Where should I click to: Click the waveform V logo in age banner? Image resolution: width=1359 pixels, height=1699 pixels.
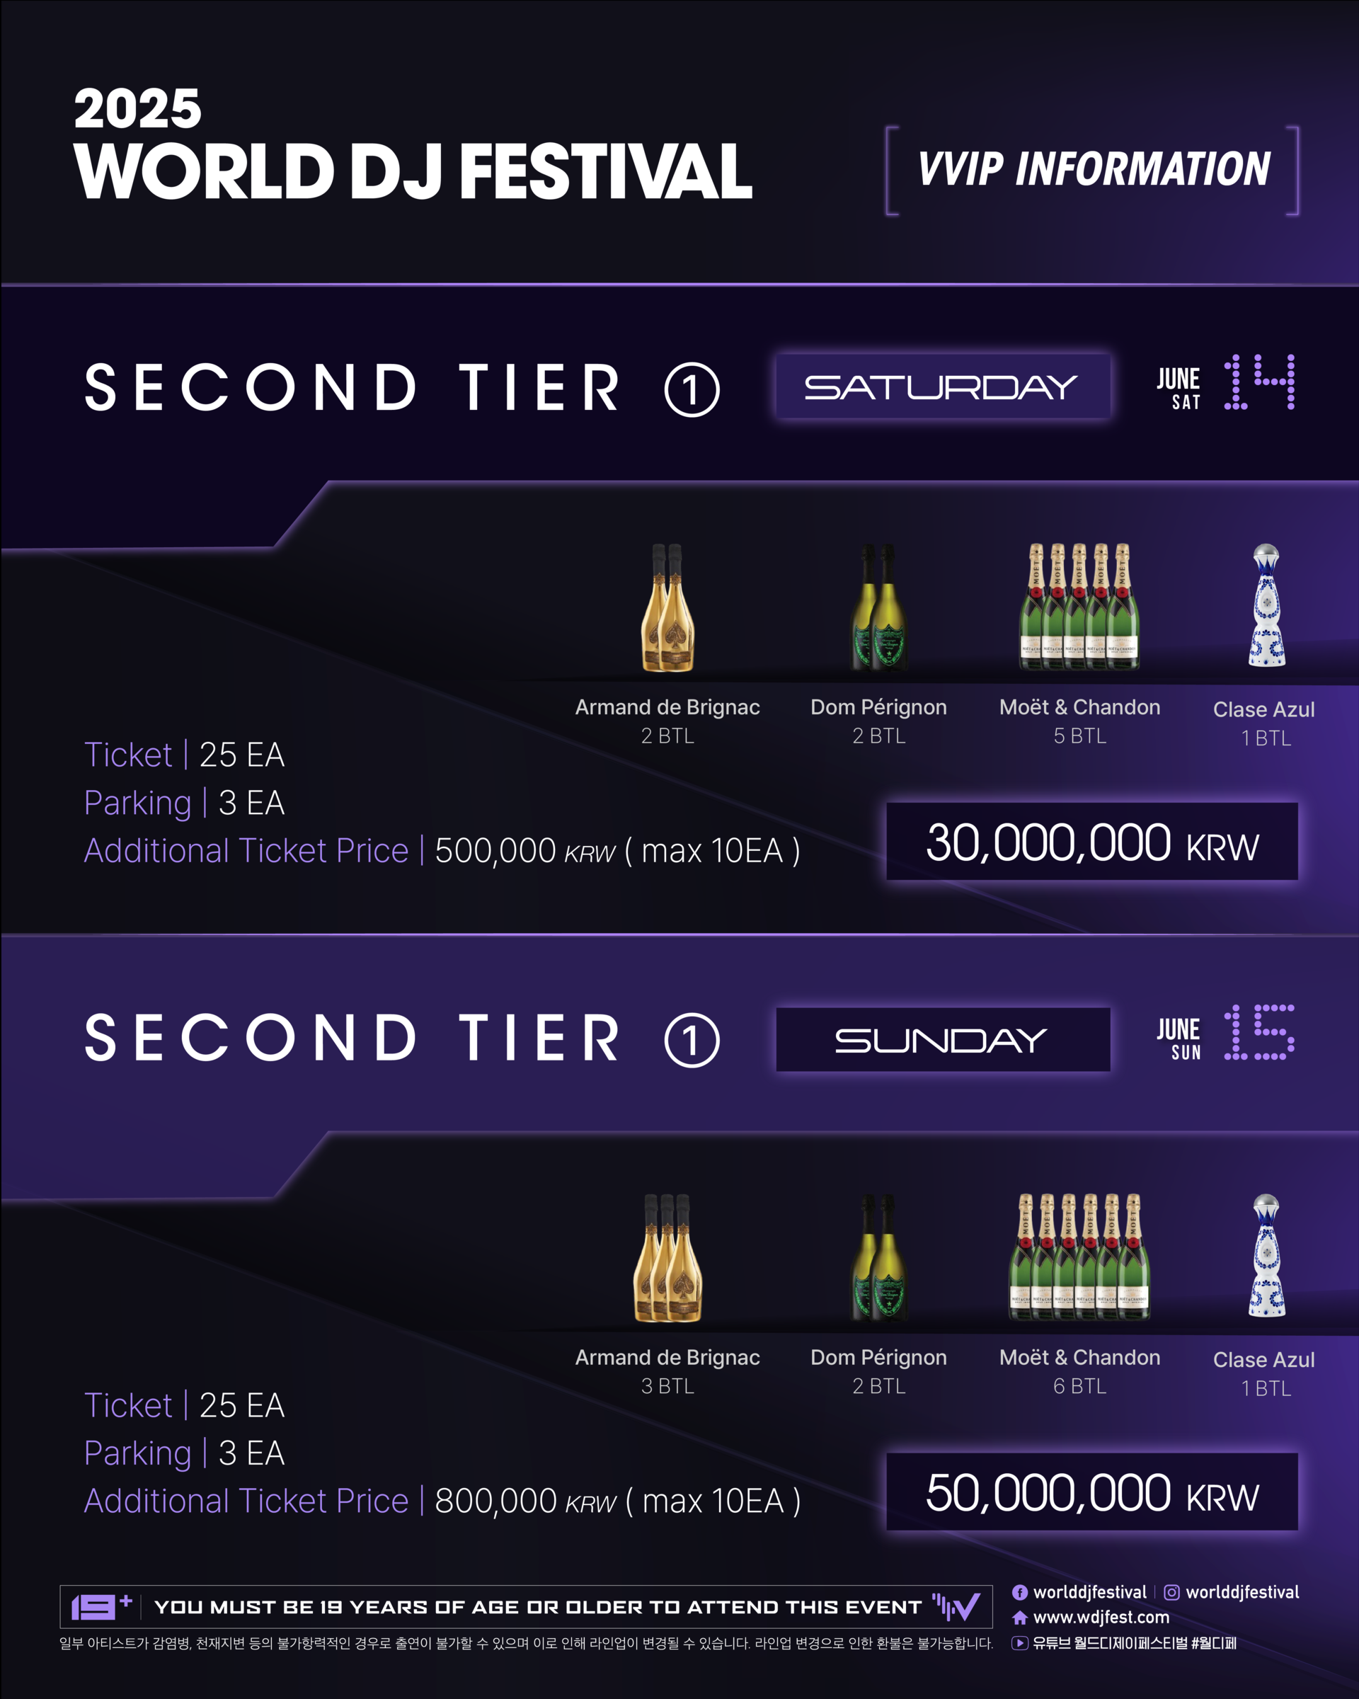point(956,1606)
